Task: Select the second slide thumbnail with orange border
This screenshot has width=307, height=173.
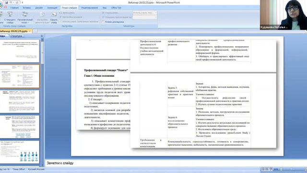Action: (x=20, y=76)
